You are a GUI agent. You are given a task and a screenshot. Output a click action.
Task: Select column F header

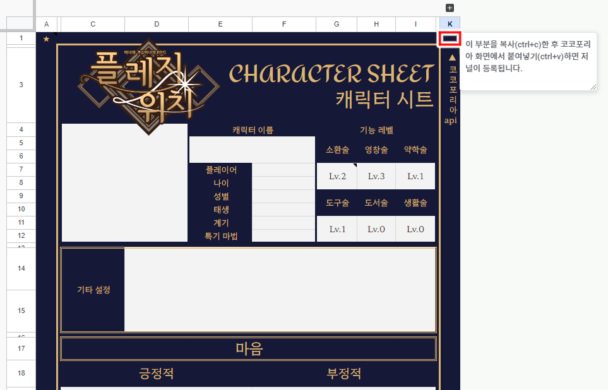pyautogui.click(x=284, y=24)
